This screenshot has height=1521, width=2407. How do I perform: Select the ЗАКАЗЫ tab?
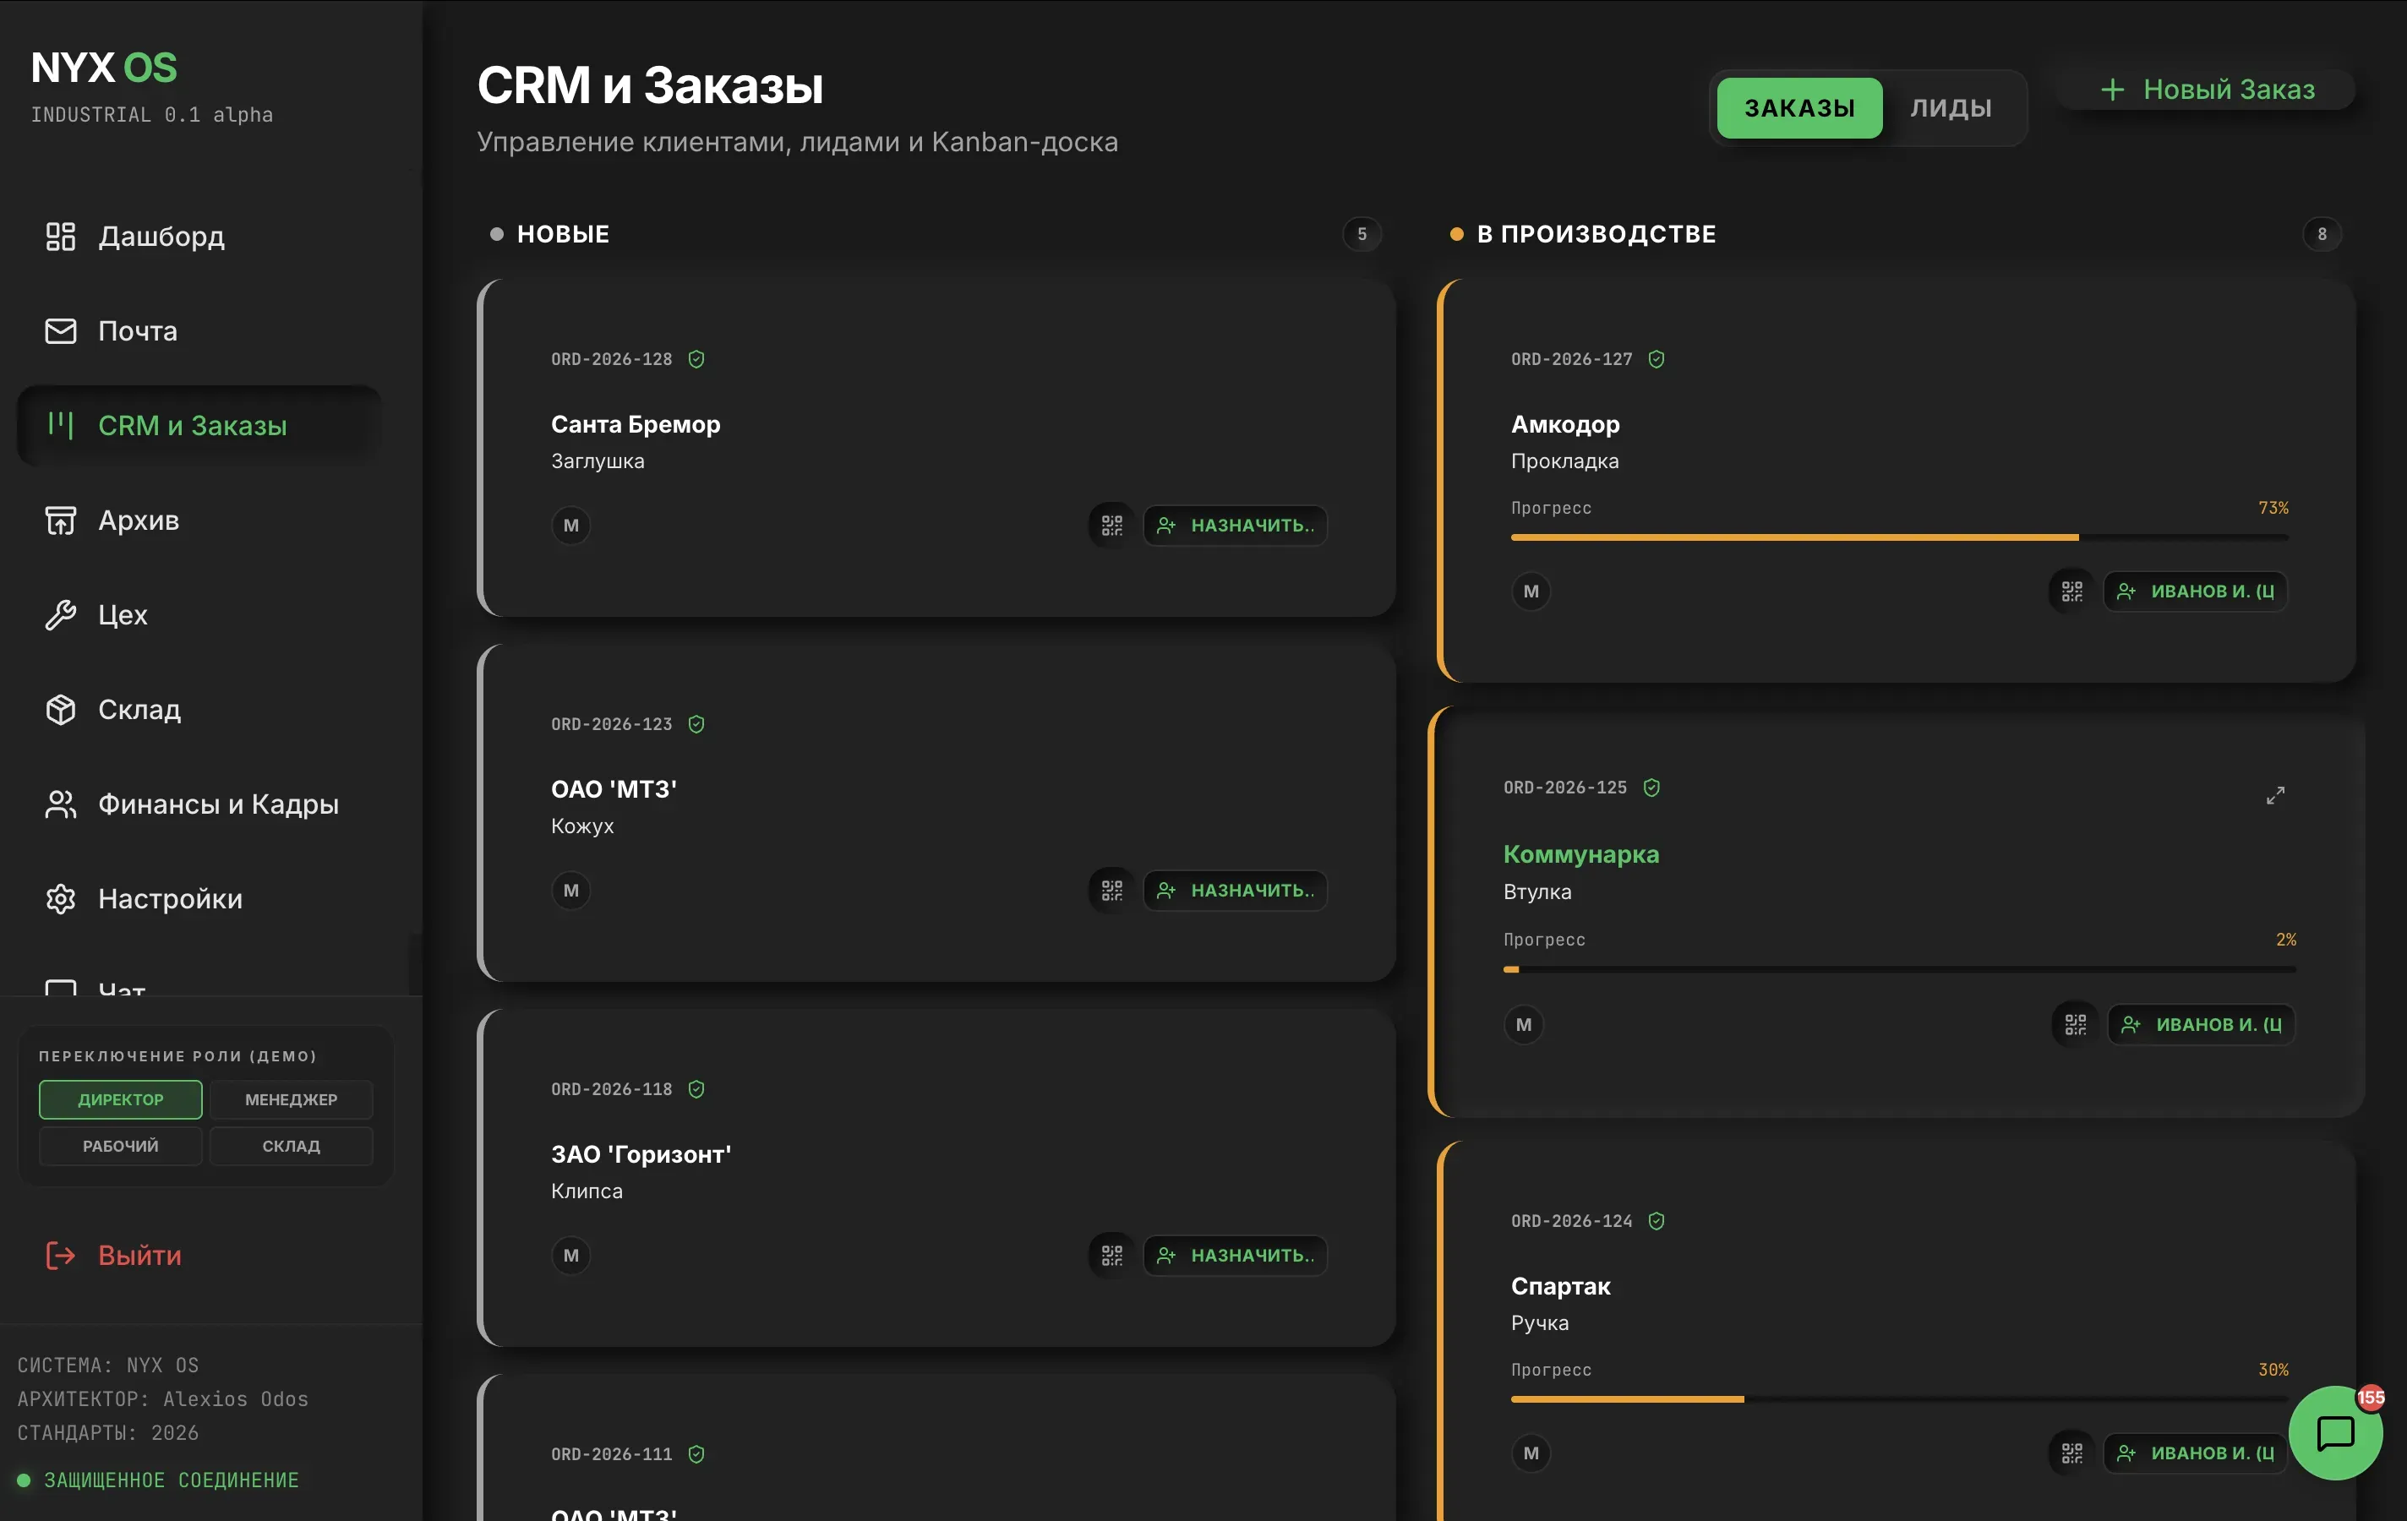point(1798,107)
